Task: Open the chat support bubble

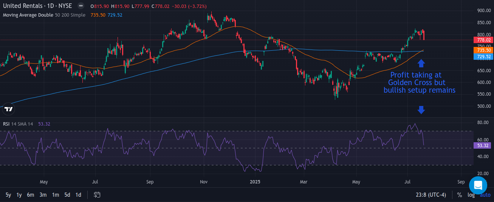Action: coord(478,185)
